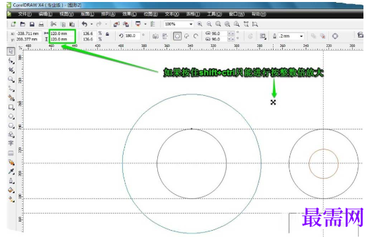The width and height of the screenshot is (376, 238).
Task: Toggle vertical mirror button
Action: [165, 36]
